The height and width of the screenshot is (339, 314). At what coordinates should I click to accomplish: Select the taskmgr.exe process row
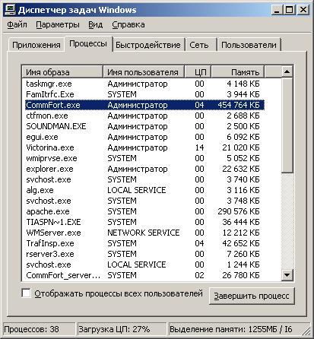tap(144, 84)
